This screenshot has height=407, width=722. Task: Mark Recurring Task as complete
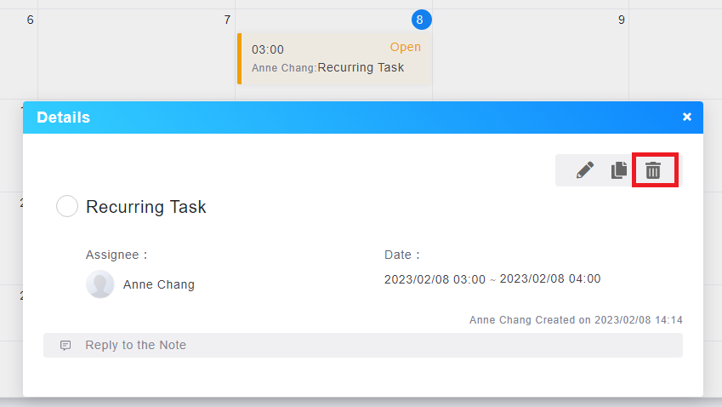click(67, 206)
